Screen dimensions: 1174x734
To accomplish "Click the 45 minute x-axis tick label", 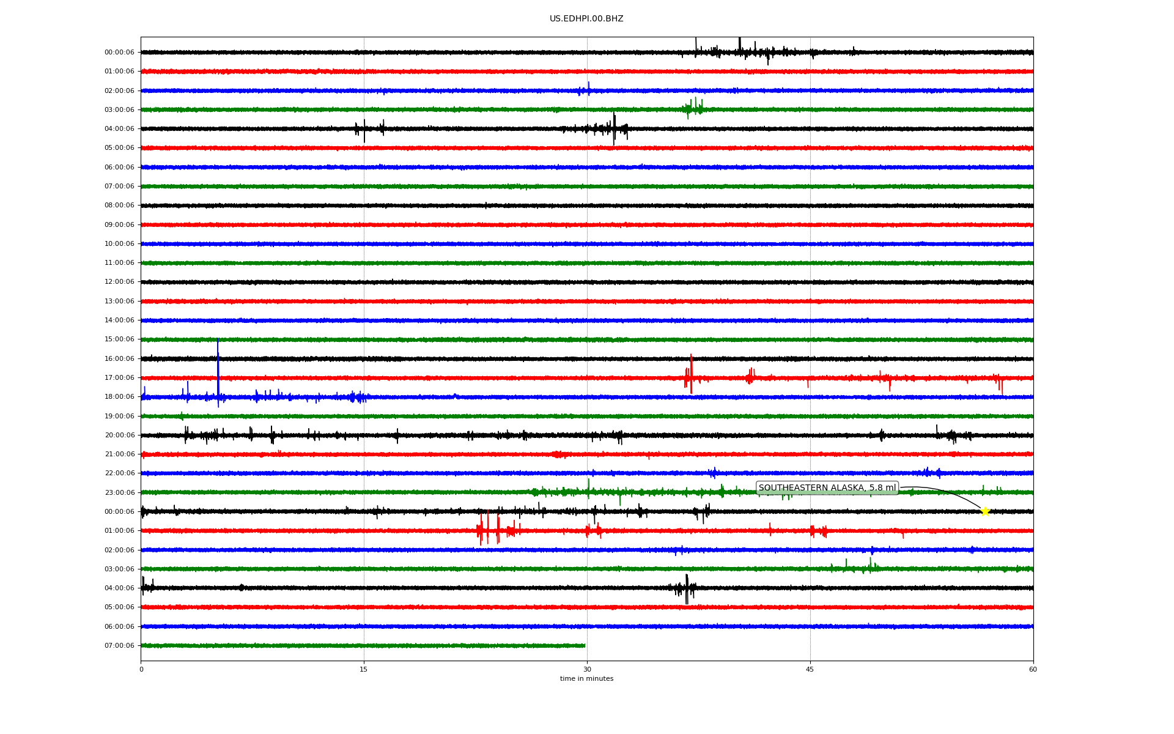I will [x=810, y=669].
